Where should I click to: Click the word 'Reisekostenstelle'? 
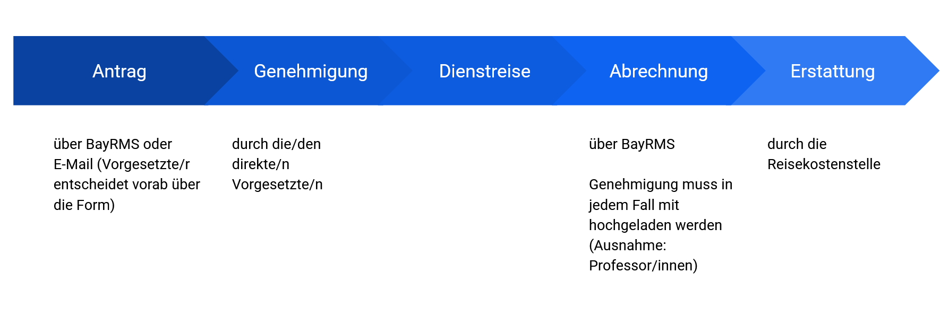(824, 164)
